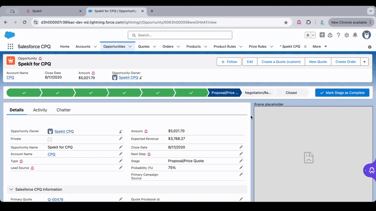Viewport: 376px width, 211px height.
Task: Expand the Product Rules nav dropdown arrow
Action: [x=241, y=46]
